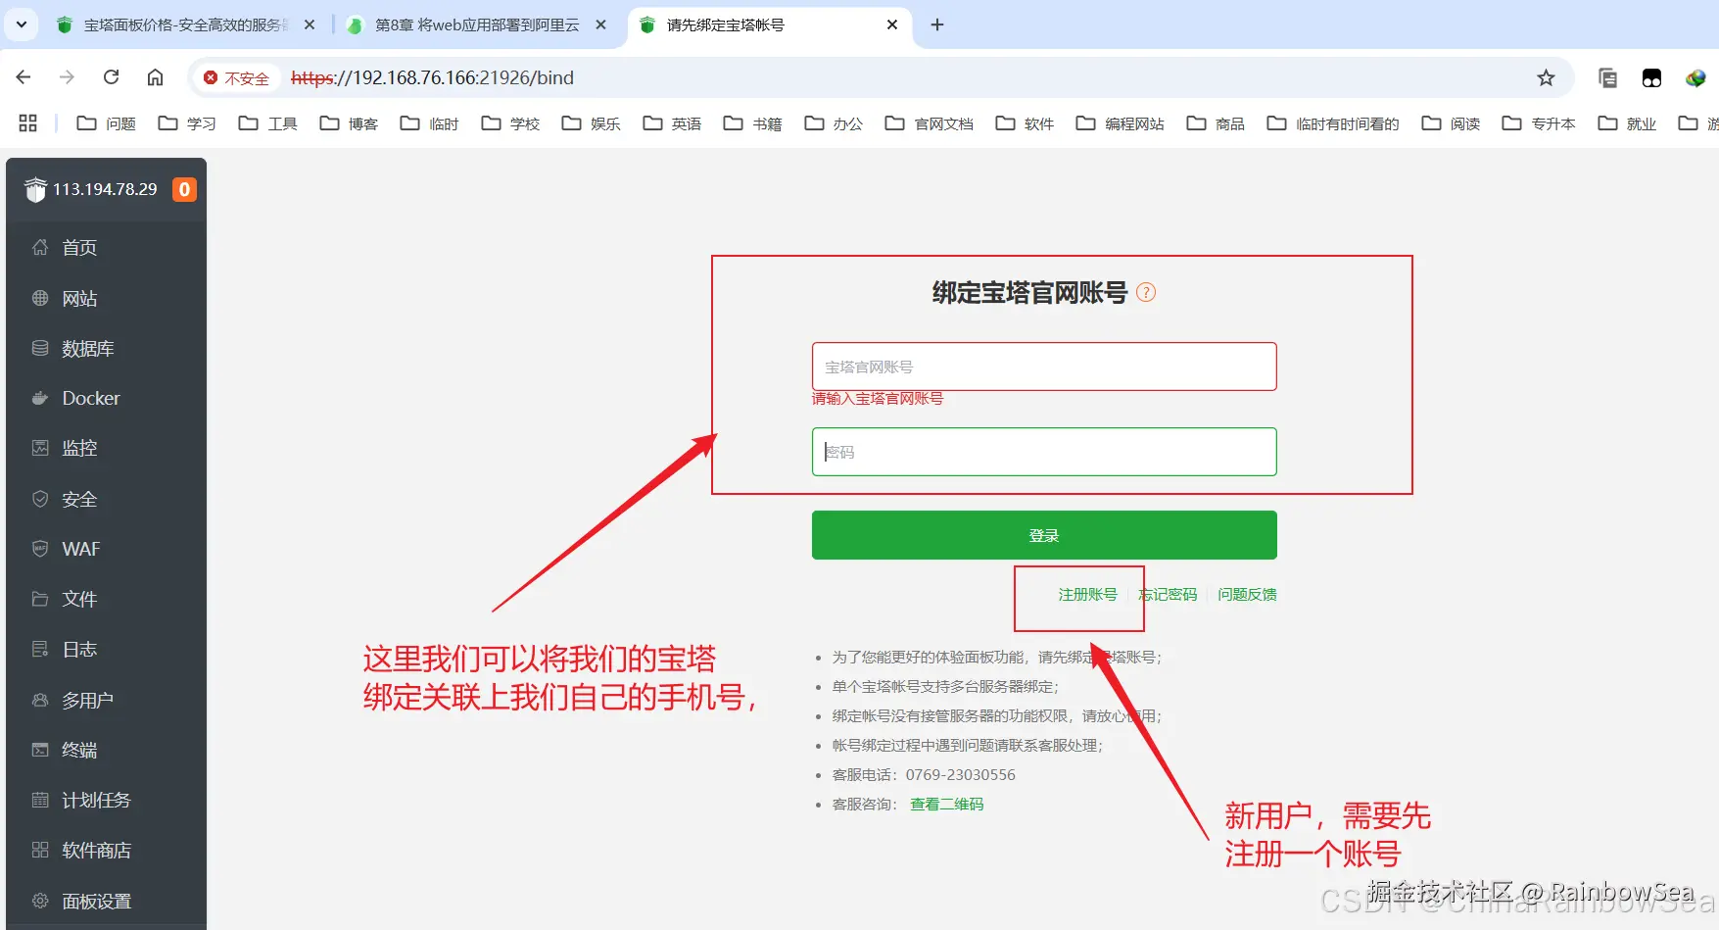Select the 网站 section
The image size is (1719, 930).
(x=79, y=298)
